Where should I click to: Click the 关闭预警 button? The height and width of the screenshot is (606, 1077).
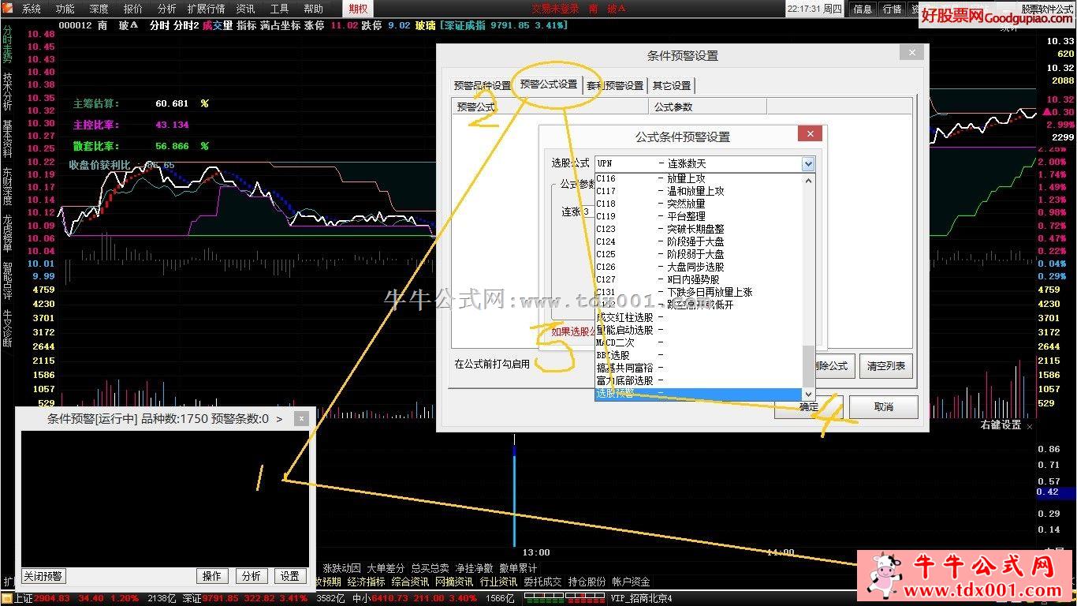(43, 576)
